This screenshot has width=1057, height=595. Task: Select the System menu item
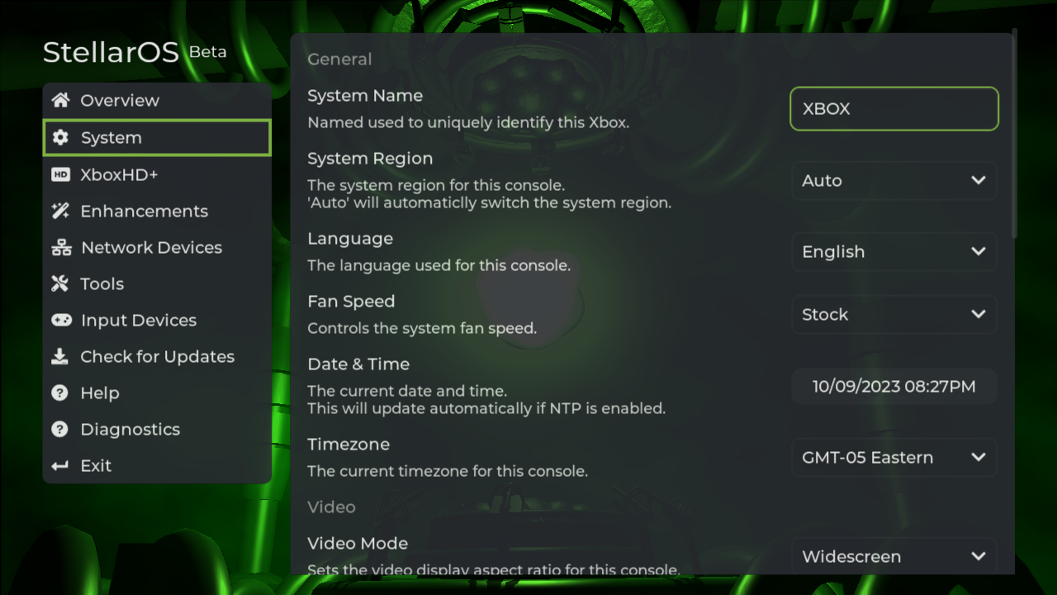(157, 138)
